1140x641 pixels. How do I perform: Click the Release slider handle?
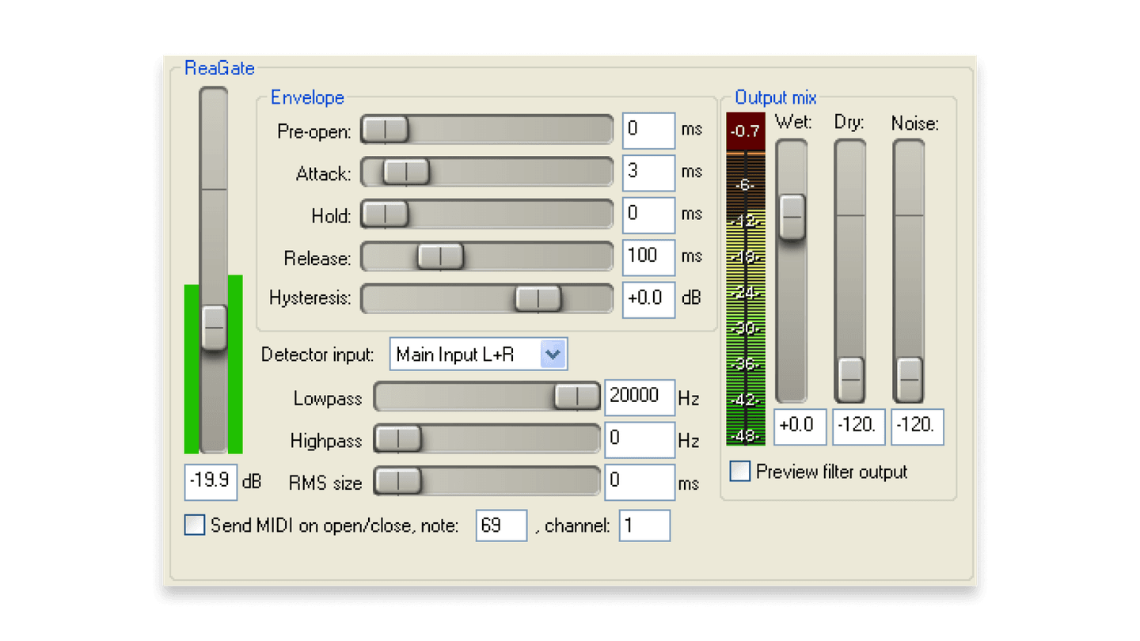(x=440, y=256)
